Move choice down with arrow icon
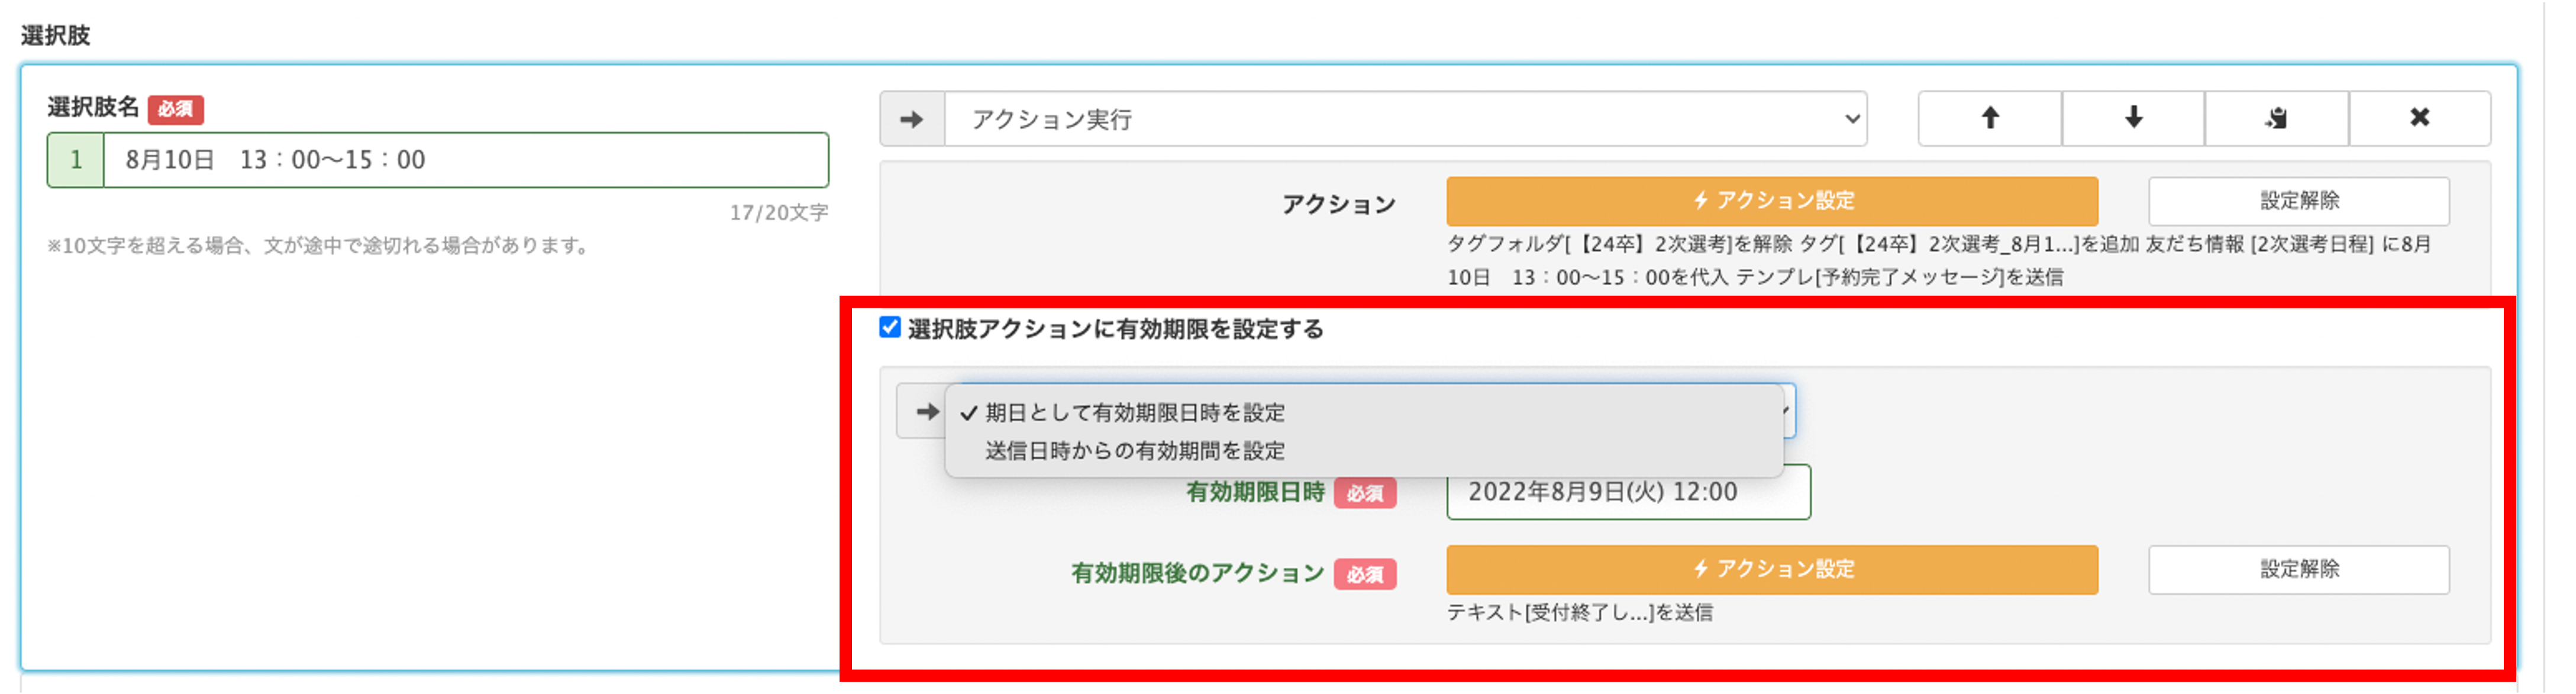 pos(2133,118)
